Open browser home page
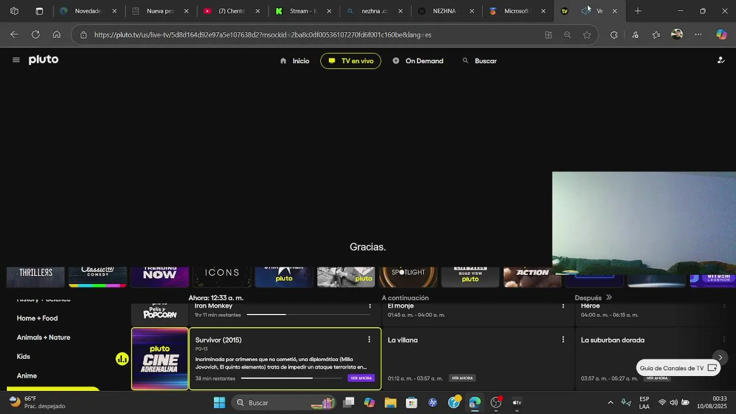 click(56, 35)
